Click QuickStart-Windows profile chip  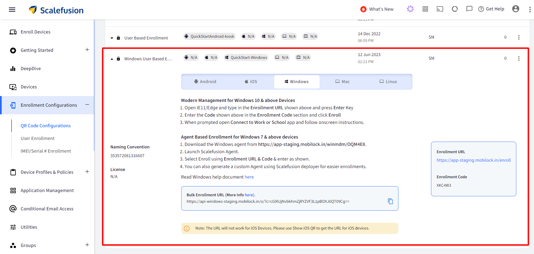pos(246,57)
